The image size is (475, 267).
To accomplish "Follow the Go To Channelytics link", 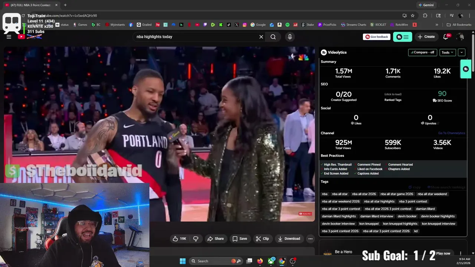I will (452, 133).
